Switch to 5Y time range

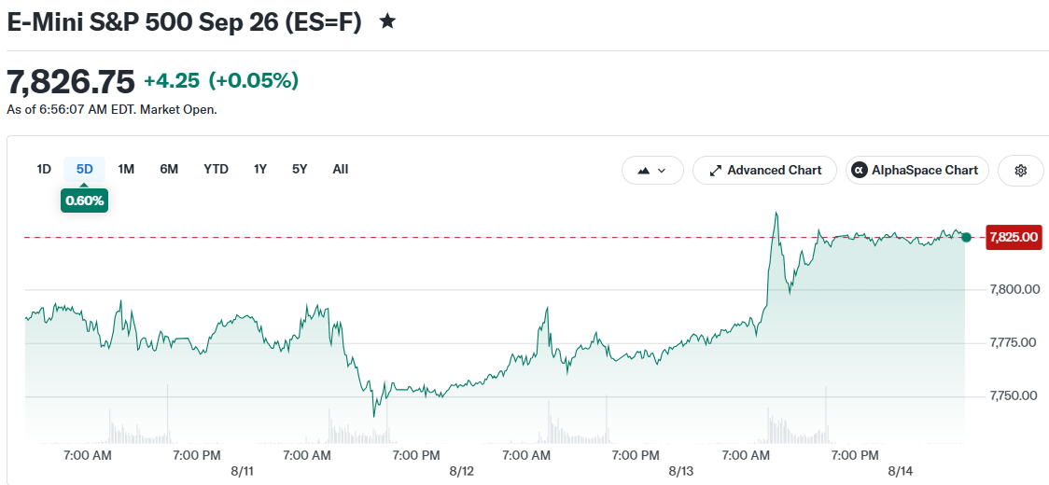[300, 169]
